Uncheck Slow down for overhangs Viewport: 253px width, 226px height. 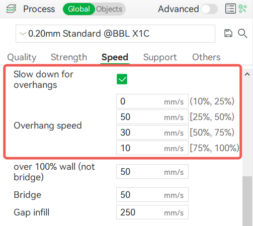tap(122, 79)
